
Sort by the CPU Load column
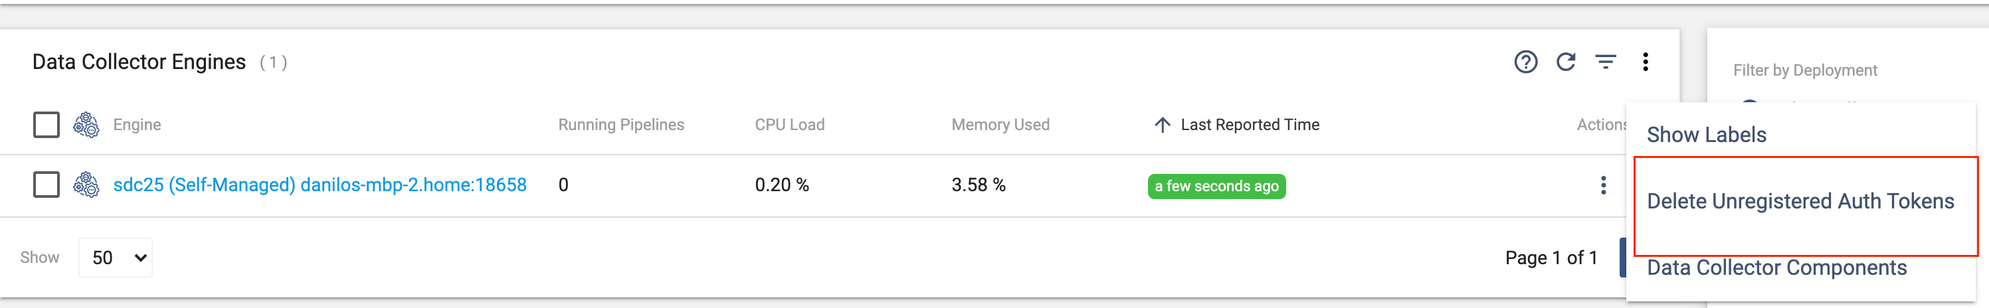point(789,125)
